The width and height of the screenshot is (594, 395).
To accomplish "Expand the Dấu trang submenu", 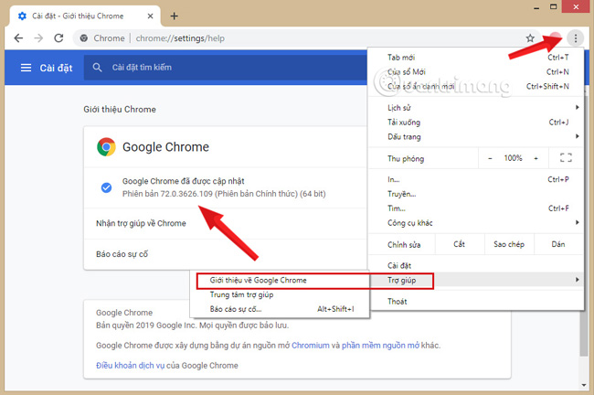I will point(476,136).
